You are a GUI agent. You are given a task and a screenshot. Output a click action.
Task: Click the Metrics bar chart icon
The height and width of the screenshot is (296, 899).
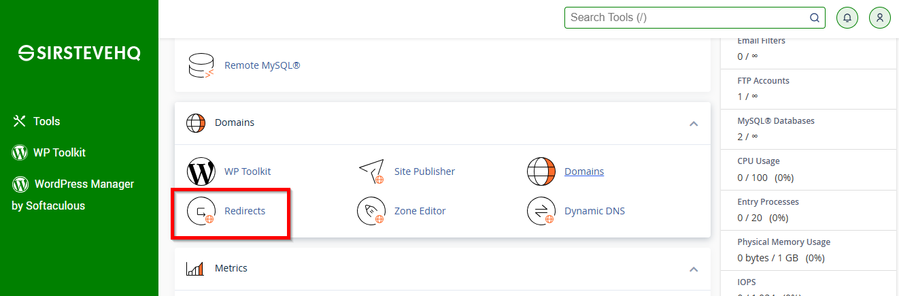tap(196, 268)
